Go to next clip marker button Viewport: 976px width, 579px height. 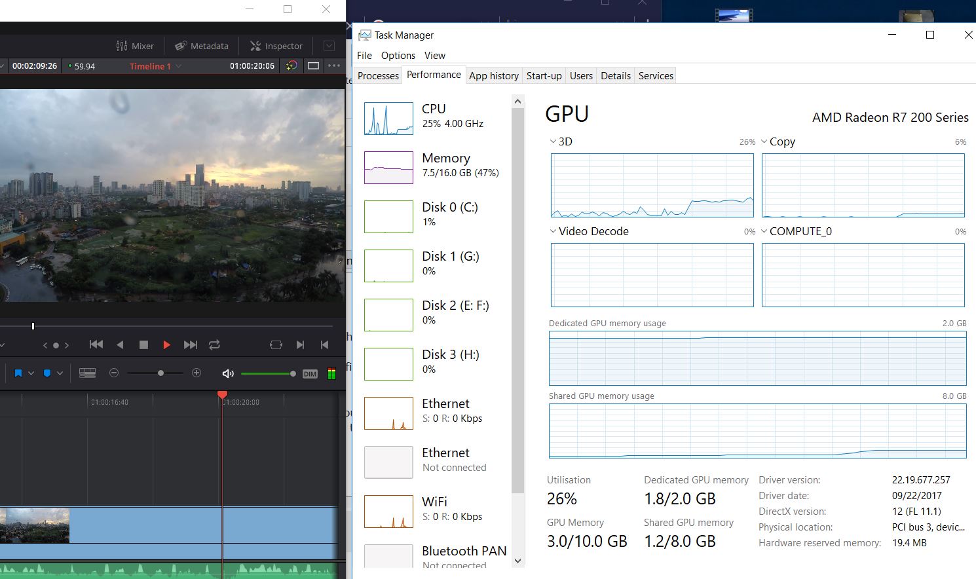[300, 345]
